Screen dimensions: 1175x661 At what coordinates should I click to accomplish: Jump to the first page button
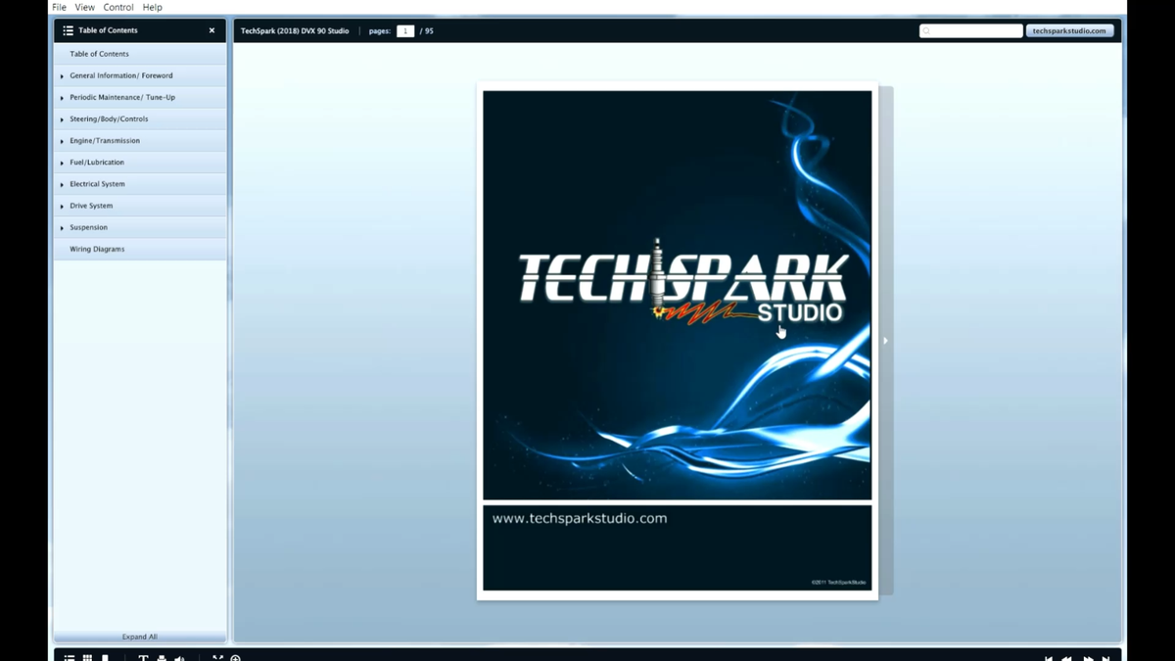coord(1049,658)
